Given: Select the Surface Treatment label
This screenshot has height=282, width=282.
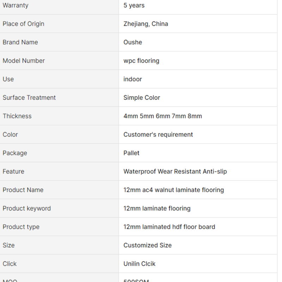Looking at the screenshot, I should coord(29,98).
